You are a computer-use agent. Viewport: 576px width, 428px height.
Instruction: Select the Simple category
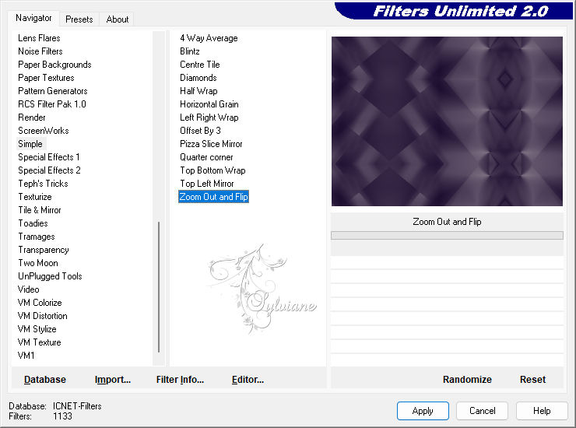[x=30, y=144]
